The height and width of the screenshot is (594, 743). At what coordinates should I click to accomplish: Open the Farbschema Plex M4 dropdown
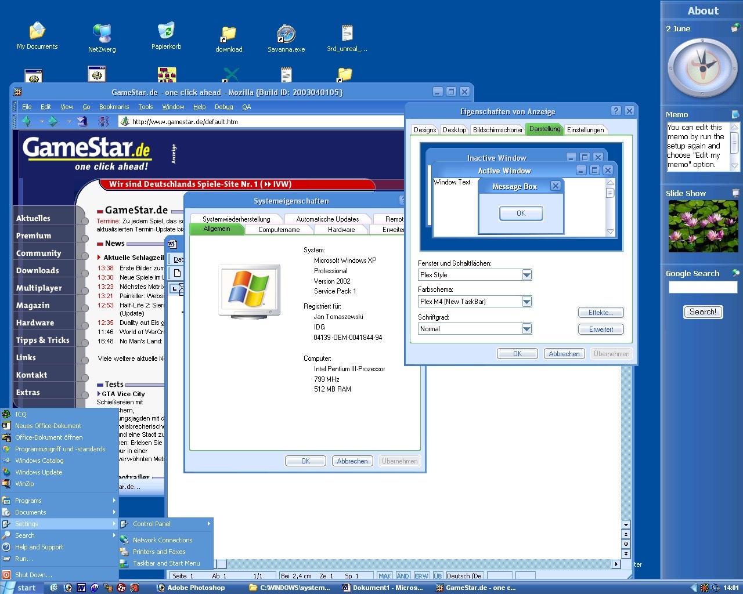[525, 301]
